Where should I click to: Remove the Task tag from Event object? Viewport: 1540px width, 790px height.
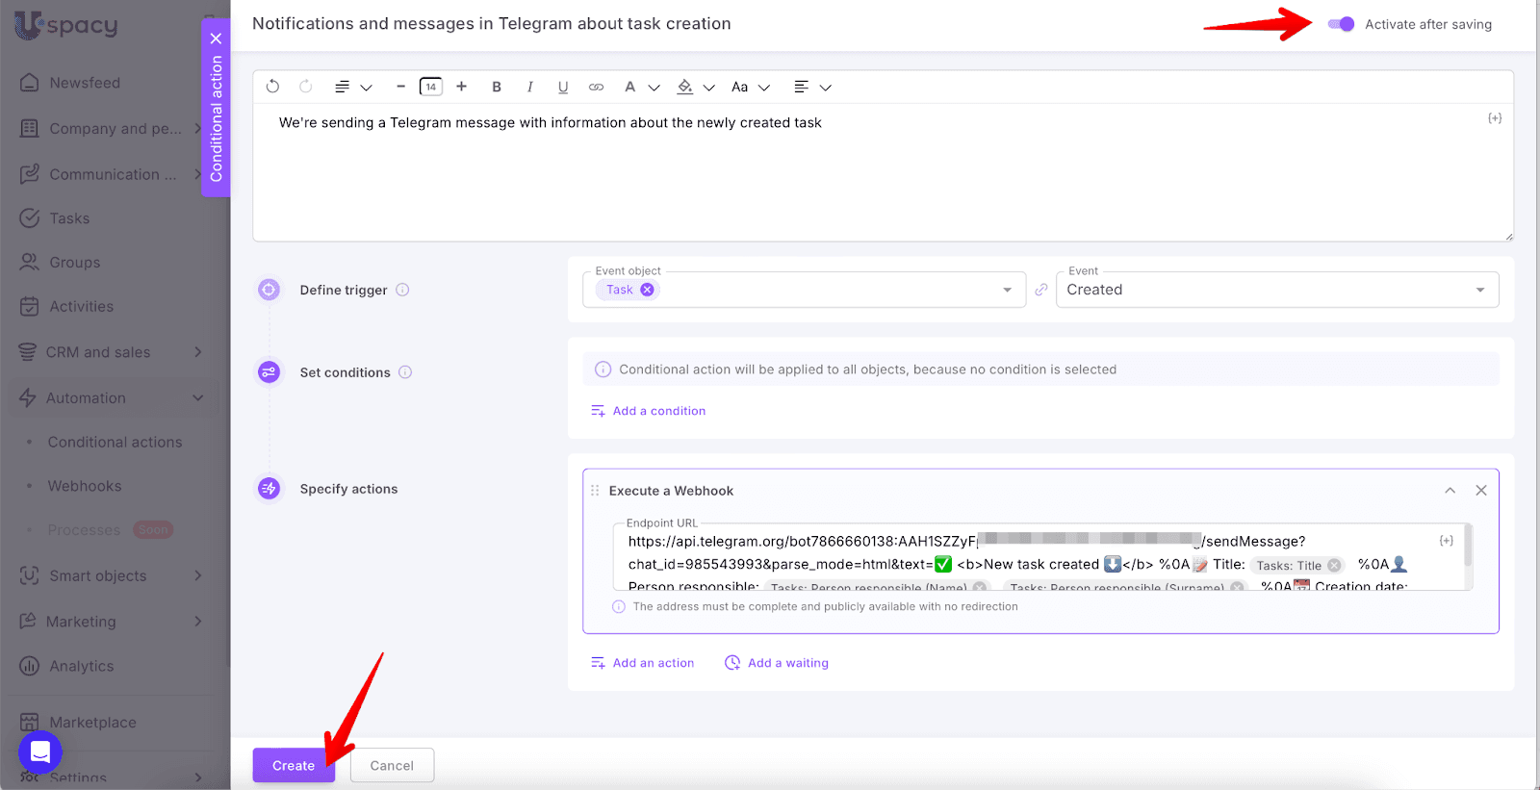coord(648,290)
